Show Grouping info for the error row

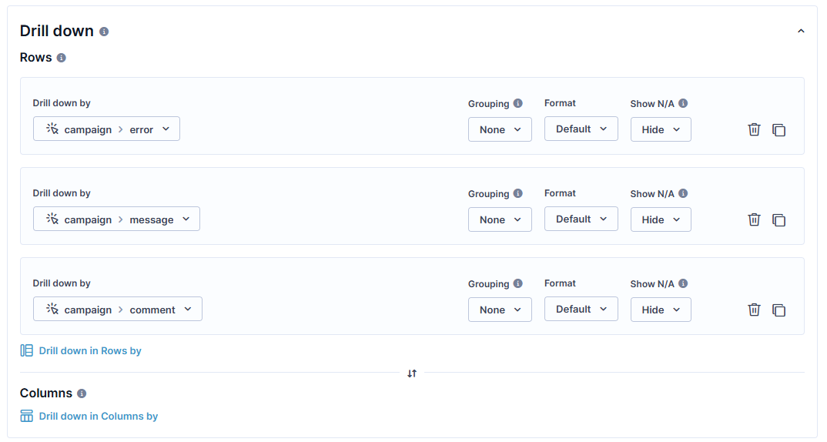click(x=518, y=103)
